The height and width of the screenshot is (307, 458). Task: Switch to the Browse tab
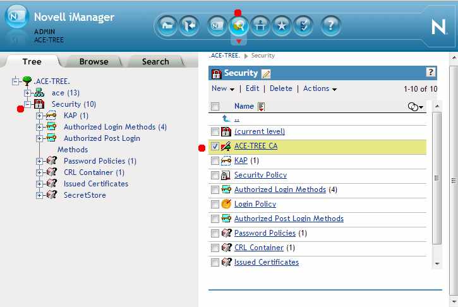coord(93,62)
